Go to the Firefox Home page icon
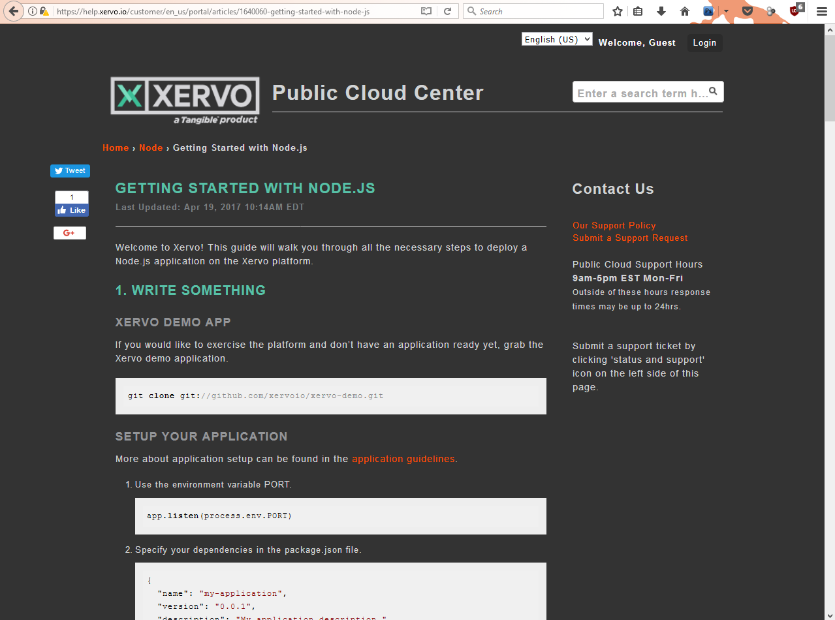The width and height of the screenshot is (835, 620). coord(685,11)
